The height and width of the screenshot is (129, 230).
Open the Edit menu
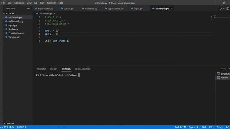pyautogui.click(x=10, y=3)
